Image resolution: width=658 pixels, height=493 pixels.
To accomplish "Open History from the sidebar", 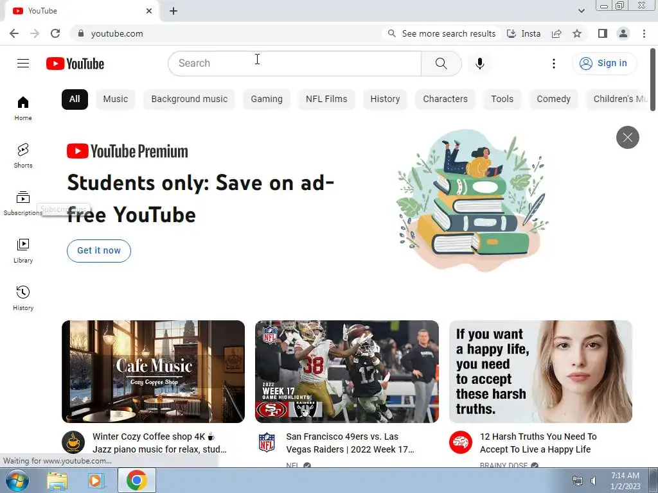I will click(23, 298).
